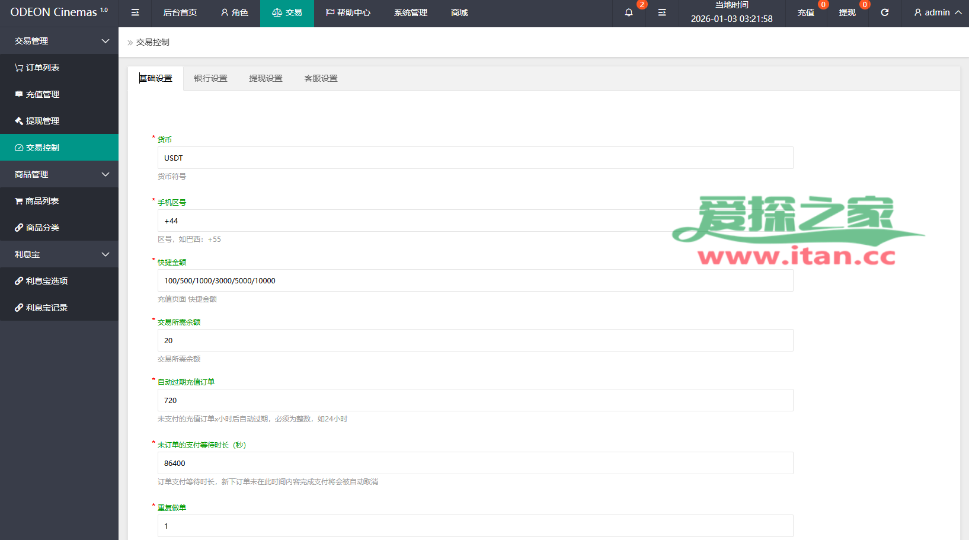Click the 充值 link in header

click(805, 12)
